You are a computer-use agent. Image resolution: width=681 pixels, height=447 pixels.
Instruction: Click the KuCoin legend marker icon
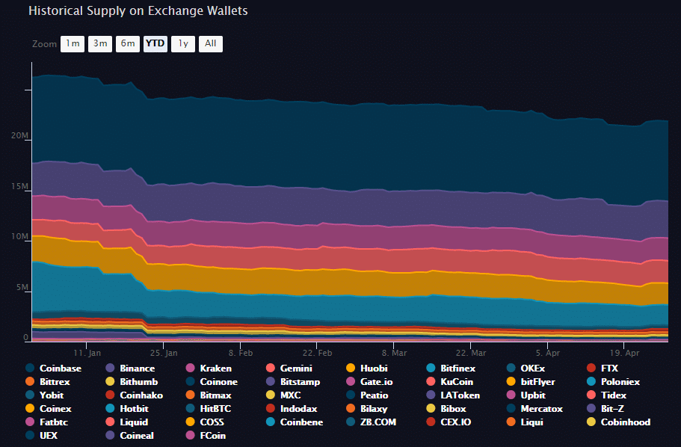pyautogui.click(x=431, y=381)
